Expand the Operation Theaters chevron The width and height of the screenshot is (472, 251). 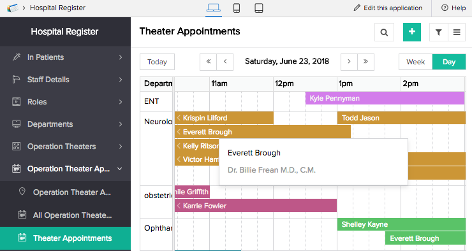pos(121,147)
